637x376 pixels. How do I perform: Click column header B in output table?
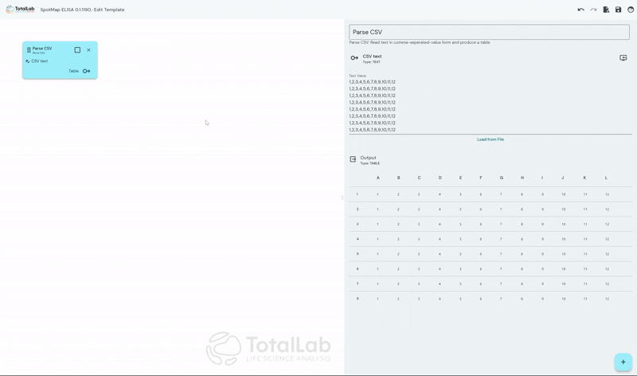[x=399, y=178]
